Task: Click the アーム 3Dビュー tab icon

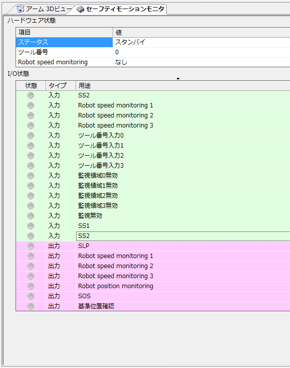Action: 21,9
